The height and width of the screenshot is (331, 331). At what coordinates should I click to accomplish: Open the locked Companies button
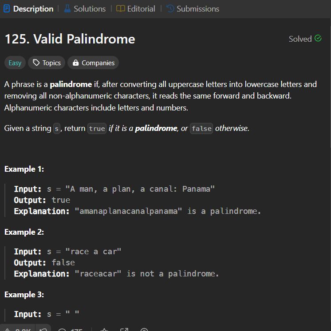coord(93,63)
